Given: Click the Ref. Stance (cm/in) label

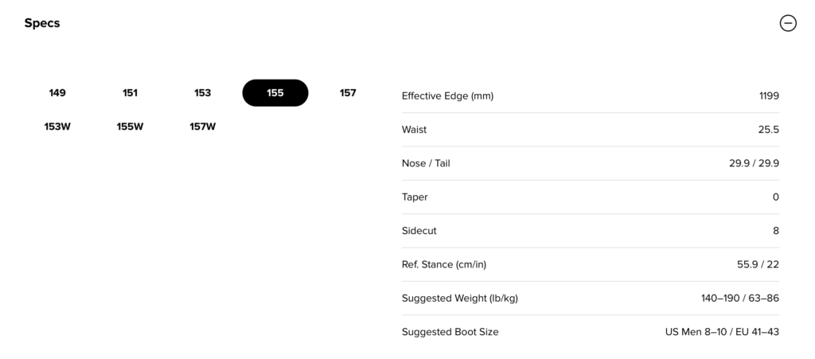Looking at the screenshot, I should [x=449, y=264].
